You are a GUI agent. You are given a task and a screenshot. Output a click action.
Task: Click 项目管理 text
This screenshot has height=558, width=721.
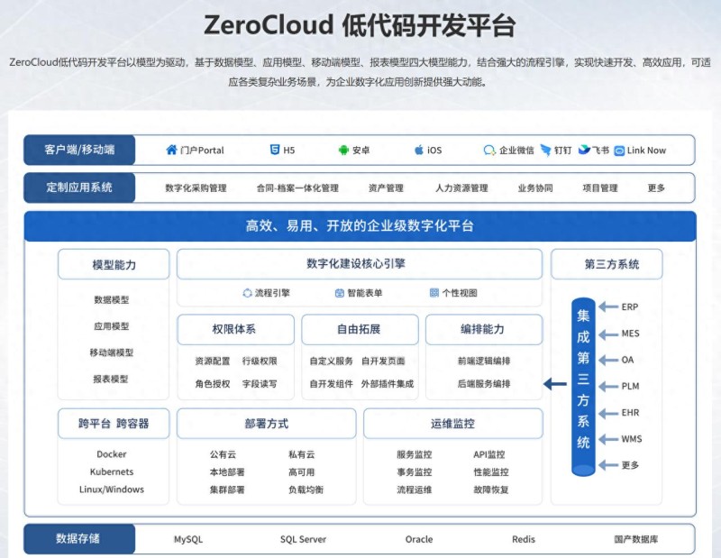tap(600, 188)
